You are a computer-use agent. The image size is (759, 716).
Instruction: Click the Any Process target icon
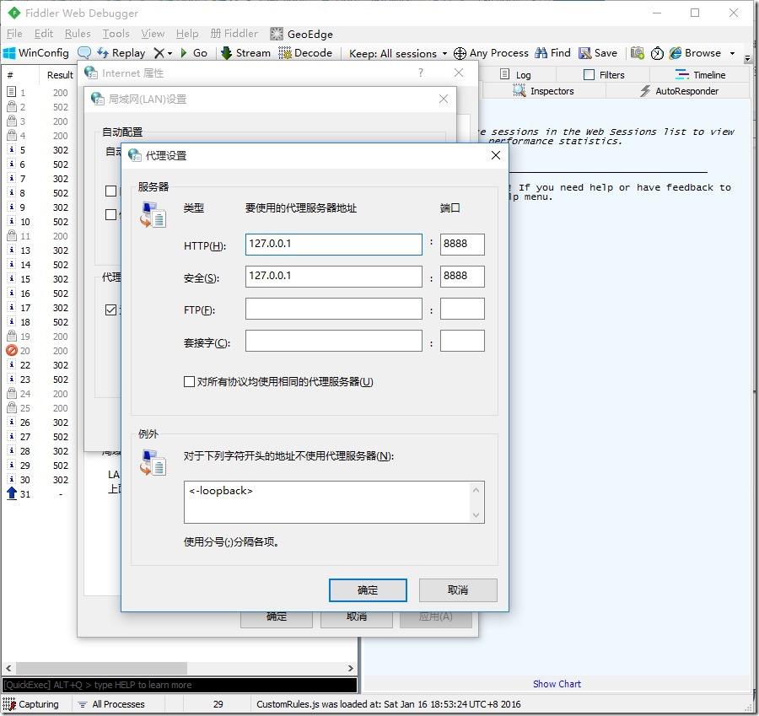(460, 53)
